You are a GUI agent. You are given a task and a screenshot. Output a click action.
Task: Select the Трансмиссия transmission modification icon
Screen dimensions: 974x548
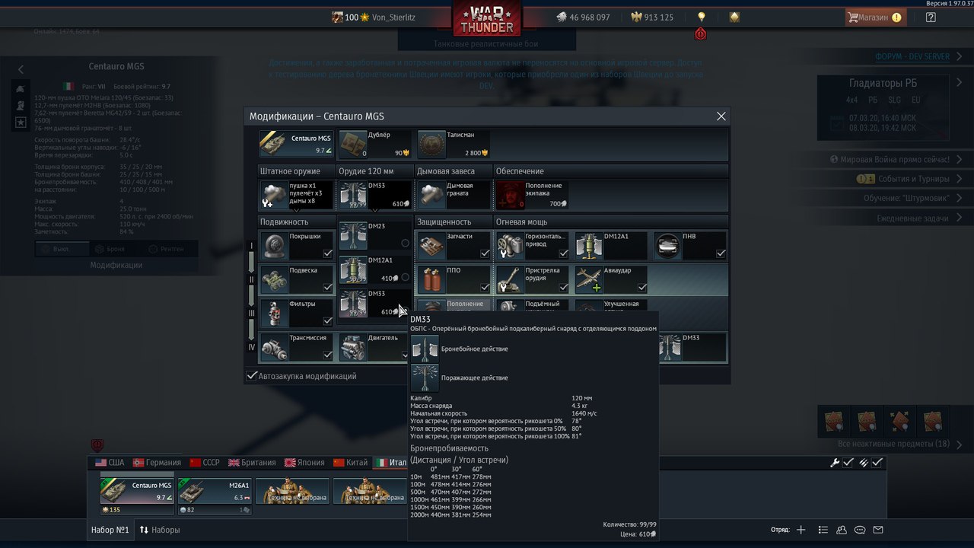273,347
